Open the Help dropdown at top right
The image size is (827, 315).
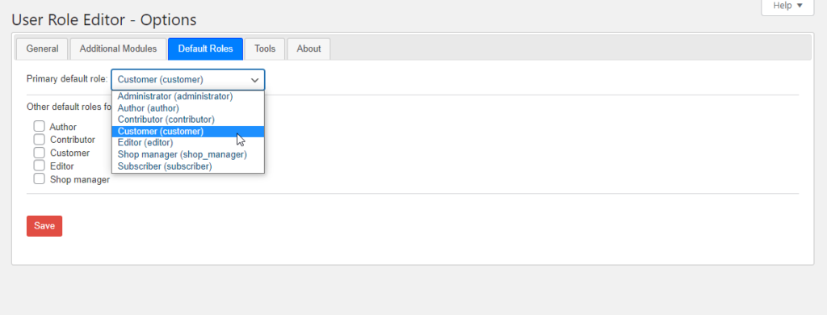787,6
